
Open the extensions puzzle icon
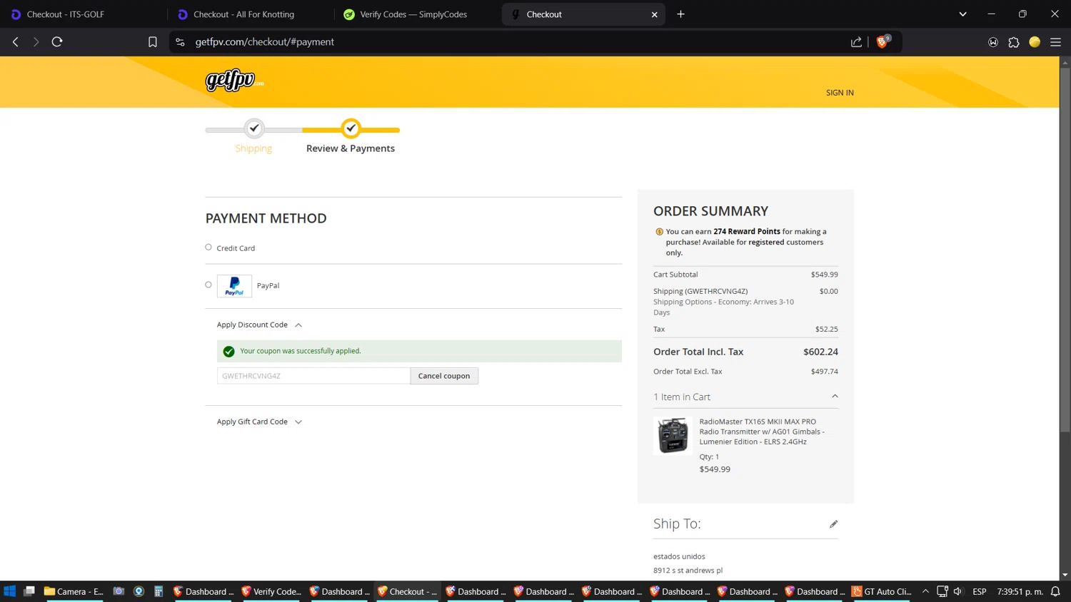tap(1013, 42)
